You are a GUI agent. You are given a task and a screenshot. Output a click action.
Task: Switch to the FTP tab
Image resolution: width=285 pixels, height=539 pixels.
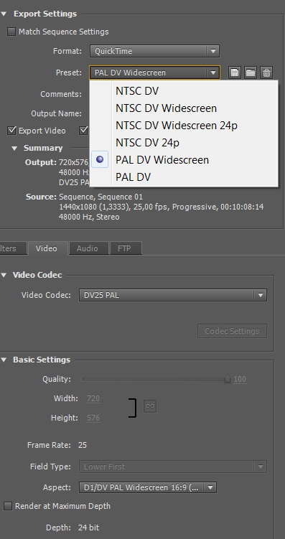124,248
